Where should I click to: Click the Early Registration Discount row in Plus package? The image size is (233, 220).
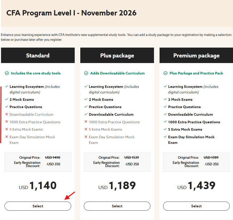click(x=117, y=164)
